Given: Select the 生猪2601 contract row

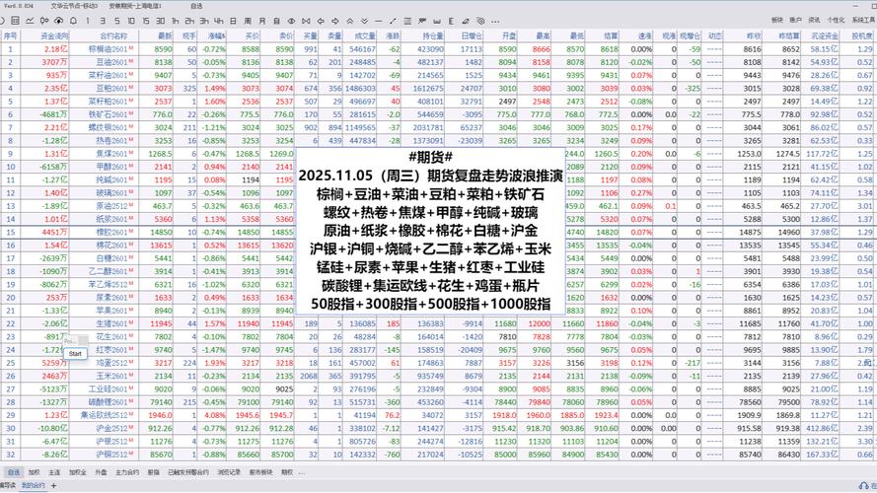Looking at the screenshot, I should point(438,323).
